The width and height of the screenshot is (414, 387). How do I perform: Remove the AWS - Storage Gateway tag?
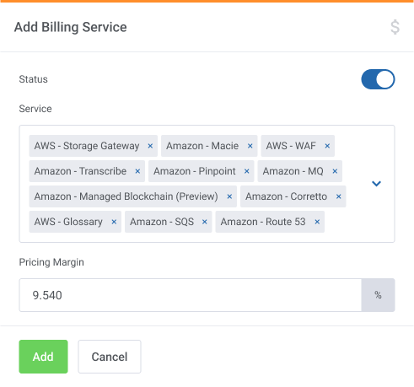coord(150,146)
